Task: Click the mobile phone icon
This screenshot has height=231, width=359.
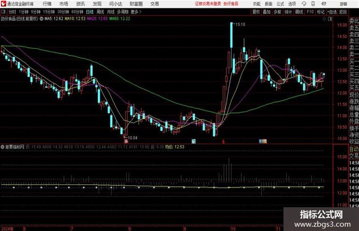Action: tap(313, 4)
